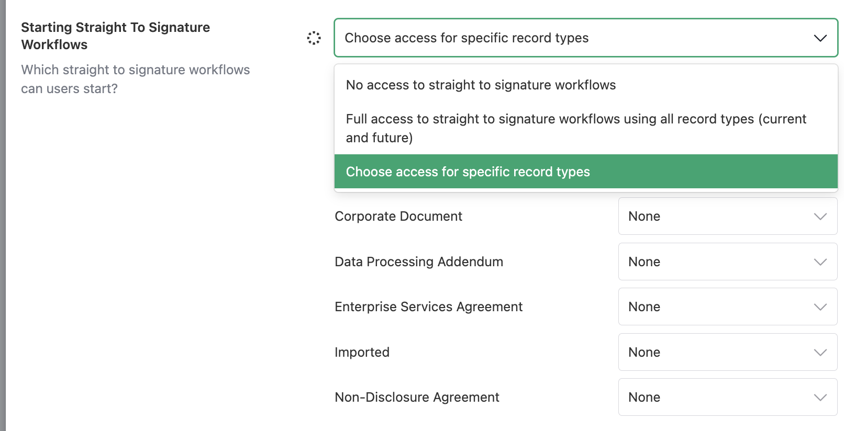Open the Imported record type access dropdown
844x431 pixels.
coord(728,352)
